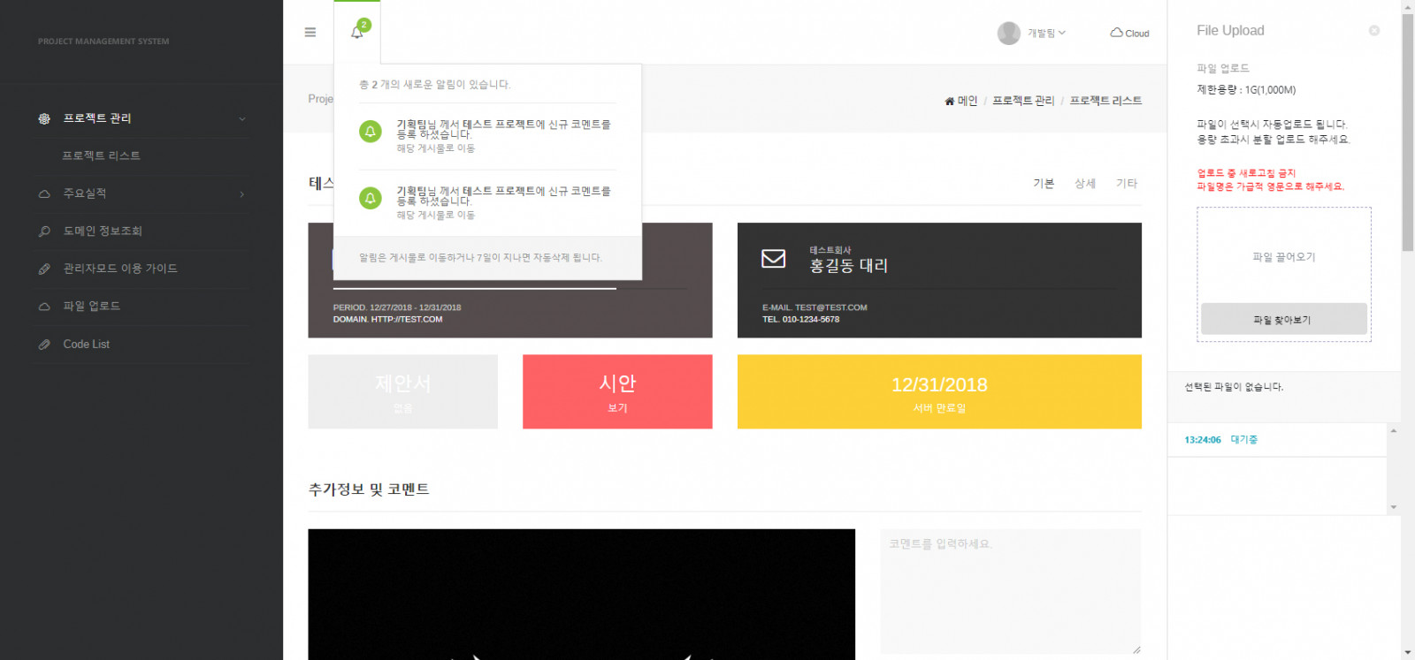Click the Code List link icon
The width and height of the screenshot is (1415, 660).
pyautogui.click(x=44, y=345)
